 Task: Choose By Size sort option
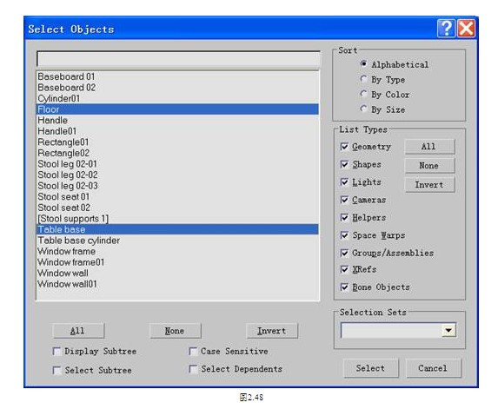tap(364, 109)
